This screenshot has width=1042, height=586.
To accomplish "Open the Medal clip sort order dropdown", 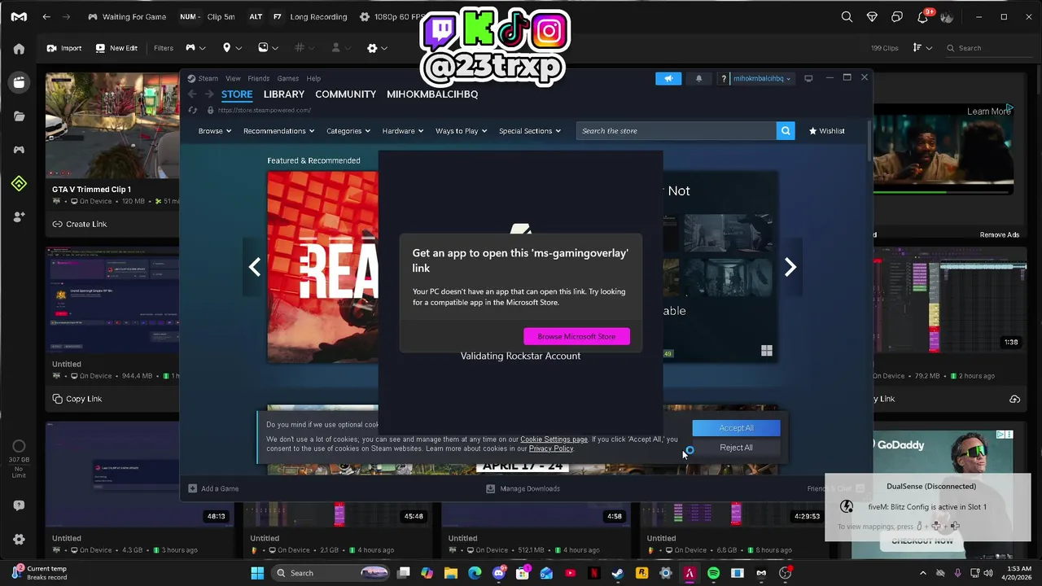I will pyautogui.click(x=922, y=48).
